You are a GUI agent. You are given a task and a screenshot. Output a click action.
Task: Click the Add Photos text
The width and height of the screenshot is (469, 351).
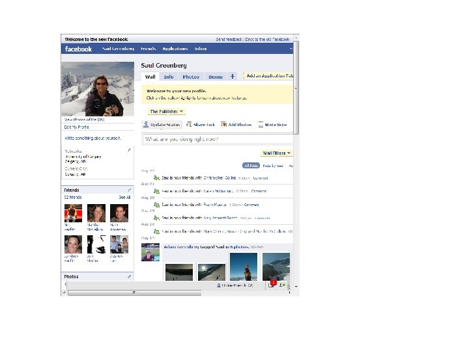[240, 125]
